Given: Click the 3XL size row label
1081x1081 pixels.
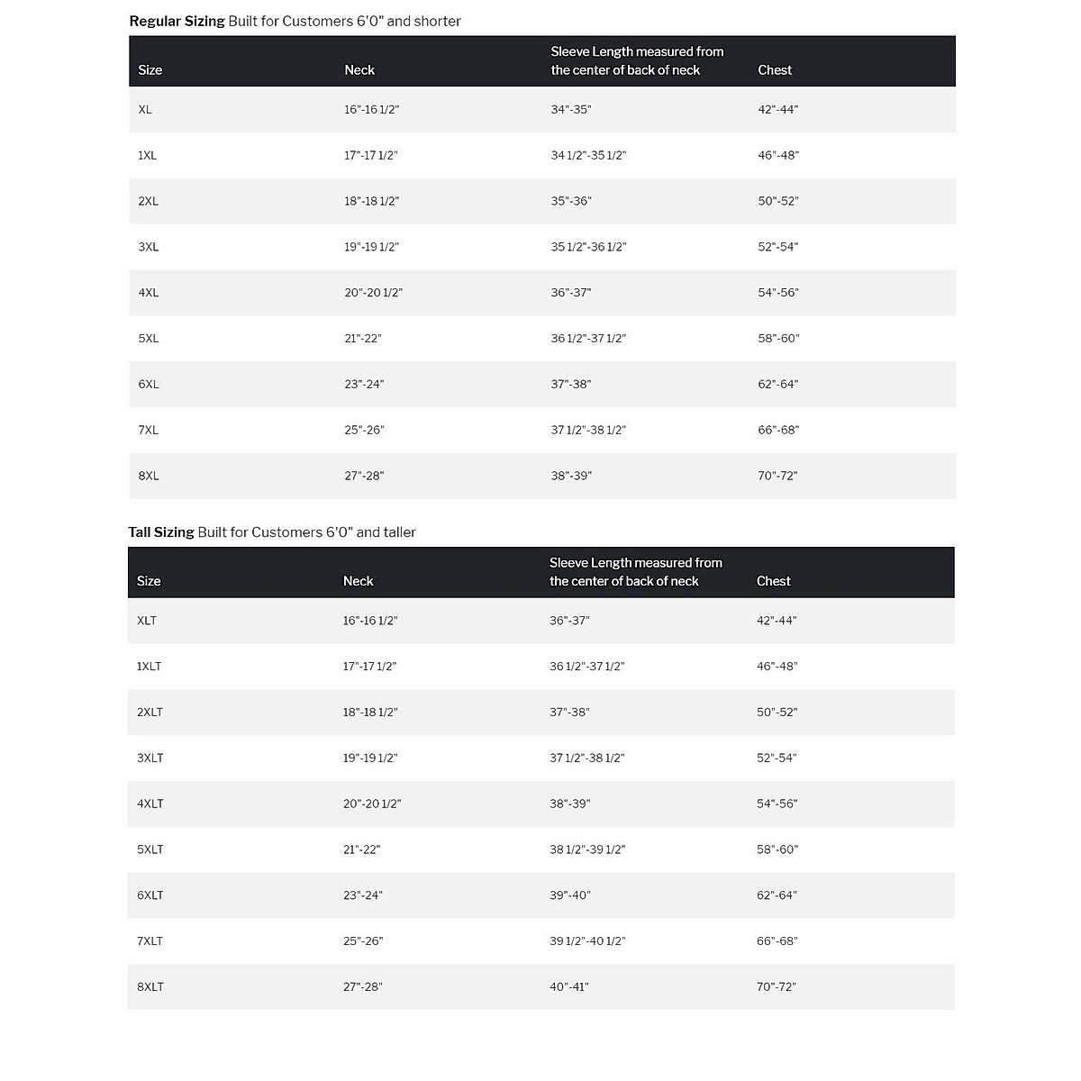Looking at the screenshot, I should 149,247.
